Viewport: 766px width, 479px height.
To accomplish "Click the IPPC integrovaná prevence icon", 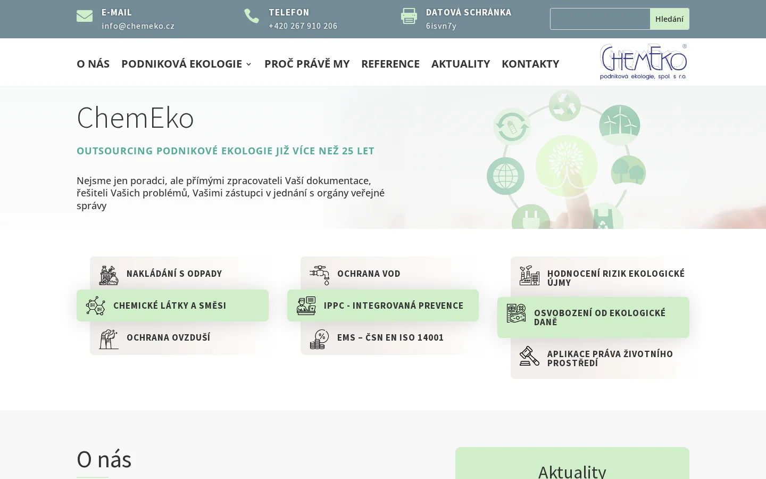I will (x=306, y=306).
